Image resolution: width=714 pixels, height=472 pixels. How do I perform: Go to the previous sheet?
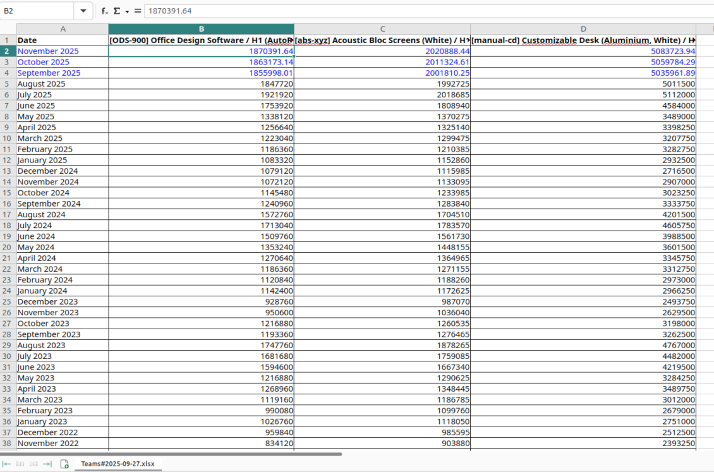tap(20, 463)
